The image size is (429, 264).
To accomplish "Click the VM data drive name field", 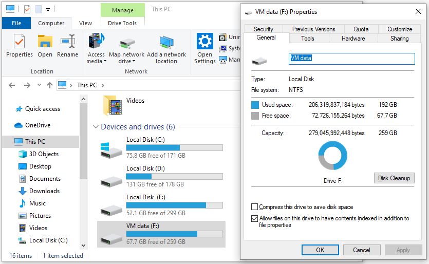I will pos(351,59).
